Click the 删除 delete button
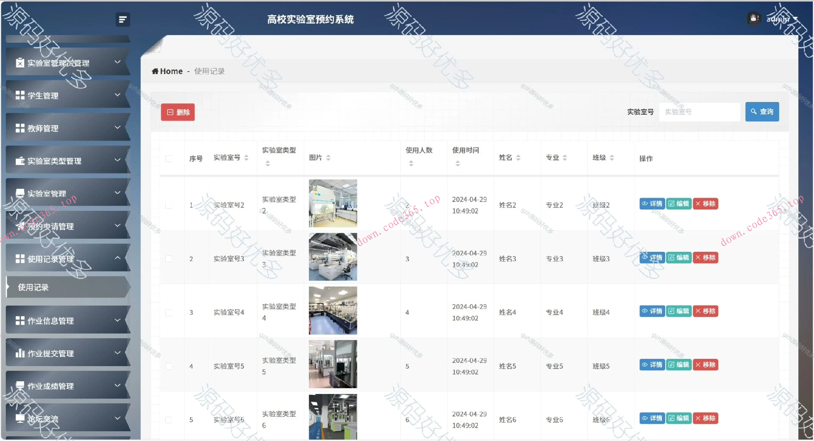The image size is (814, 441). pos(178,112)
